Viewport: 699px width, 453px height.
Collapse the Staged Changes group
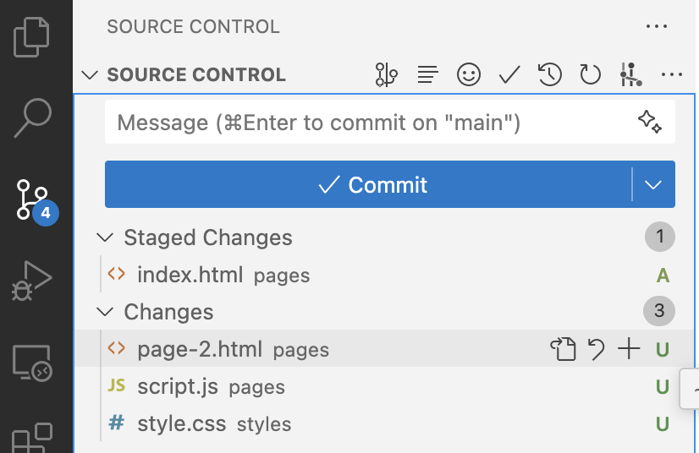point(105,237)
